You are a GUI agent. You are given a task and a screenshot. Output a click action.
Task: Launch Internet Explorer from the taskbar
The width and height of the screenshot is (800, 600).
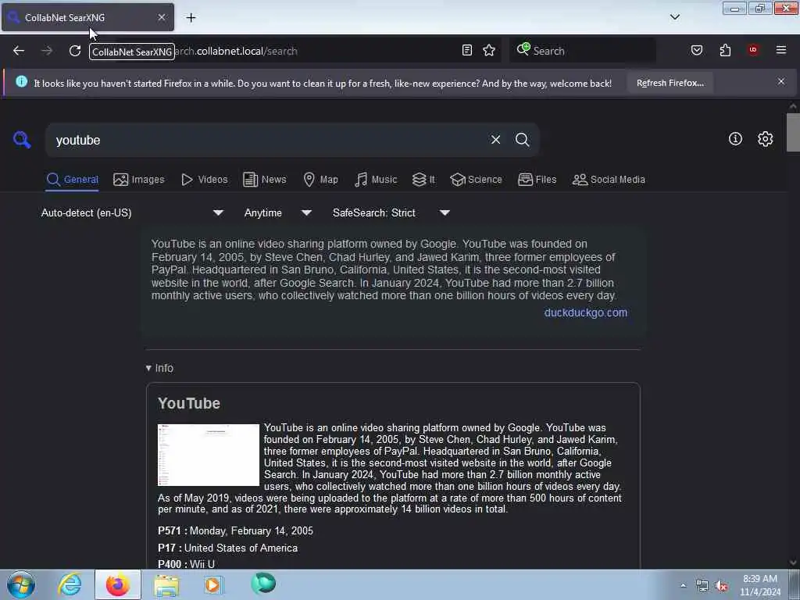click(x=70, y=584)
